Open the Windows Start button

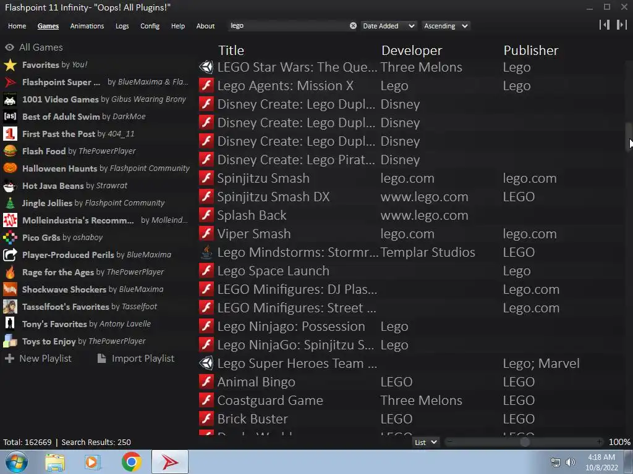coord(16,462)
